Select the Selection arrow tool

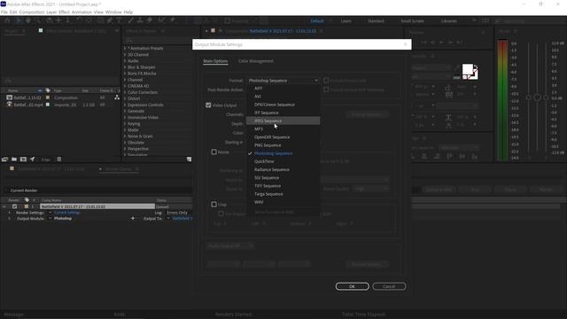(x=18, y=20)
